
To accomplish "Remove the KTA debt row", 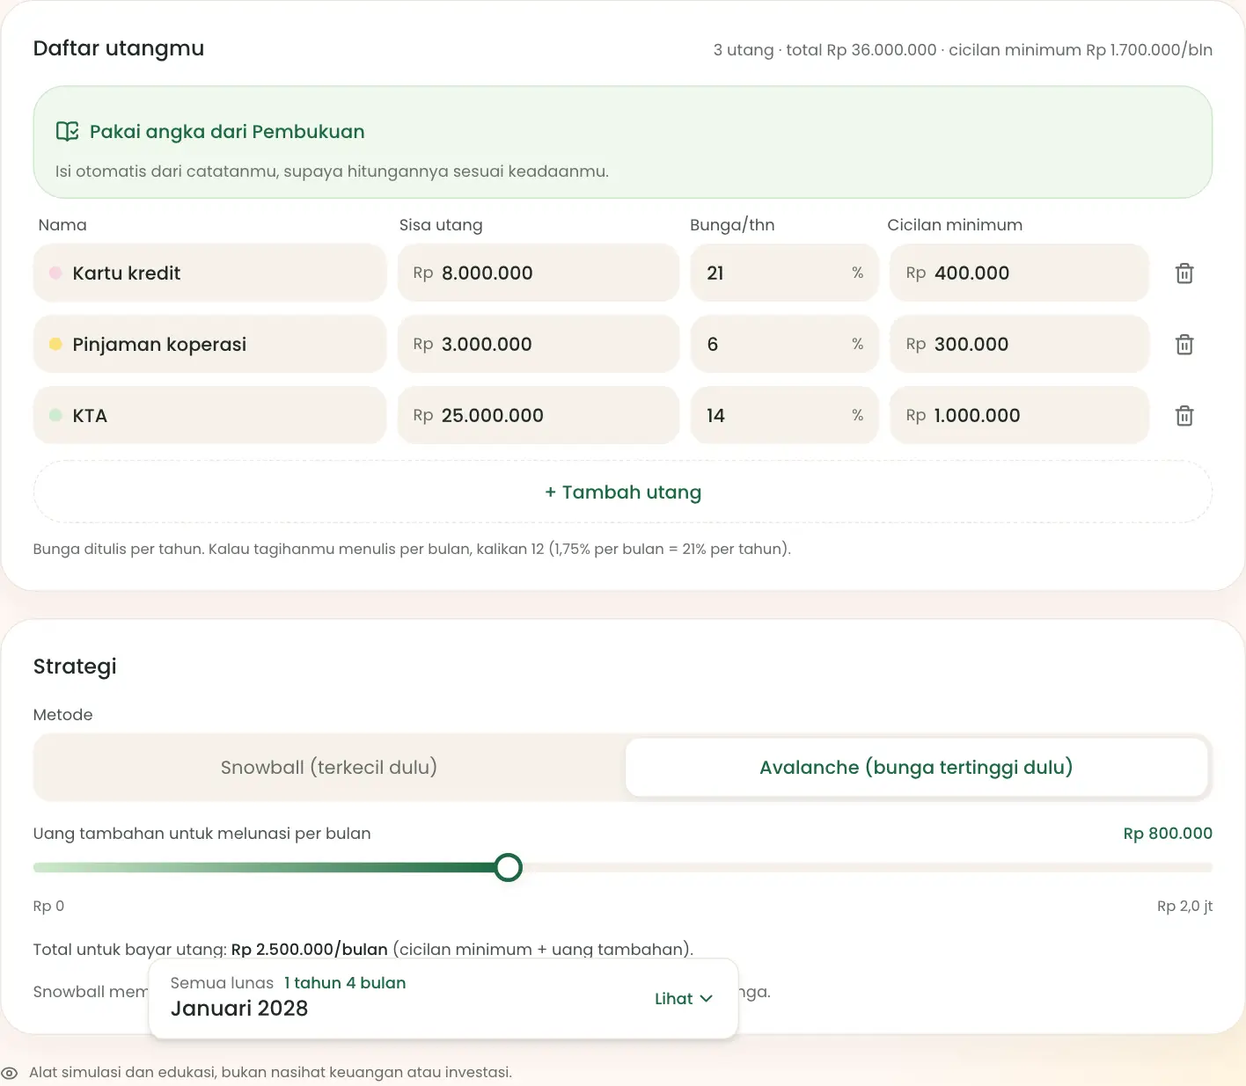I will click(x=1184, y=416).
